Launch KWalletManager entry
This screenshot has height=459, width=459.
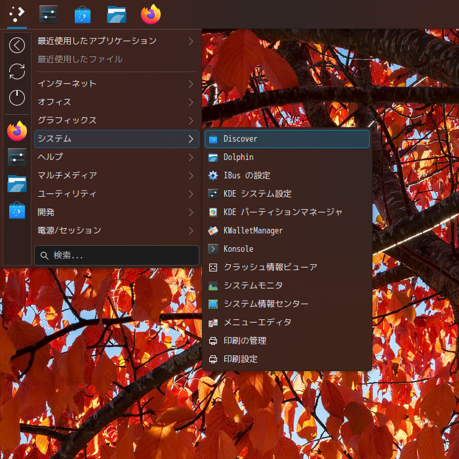tap(287, 231)
